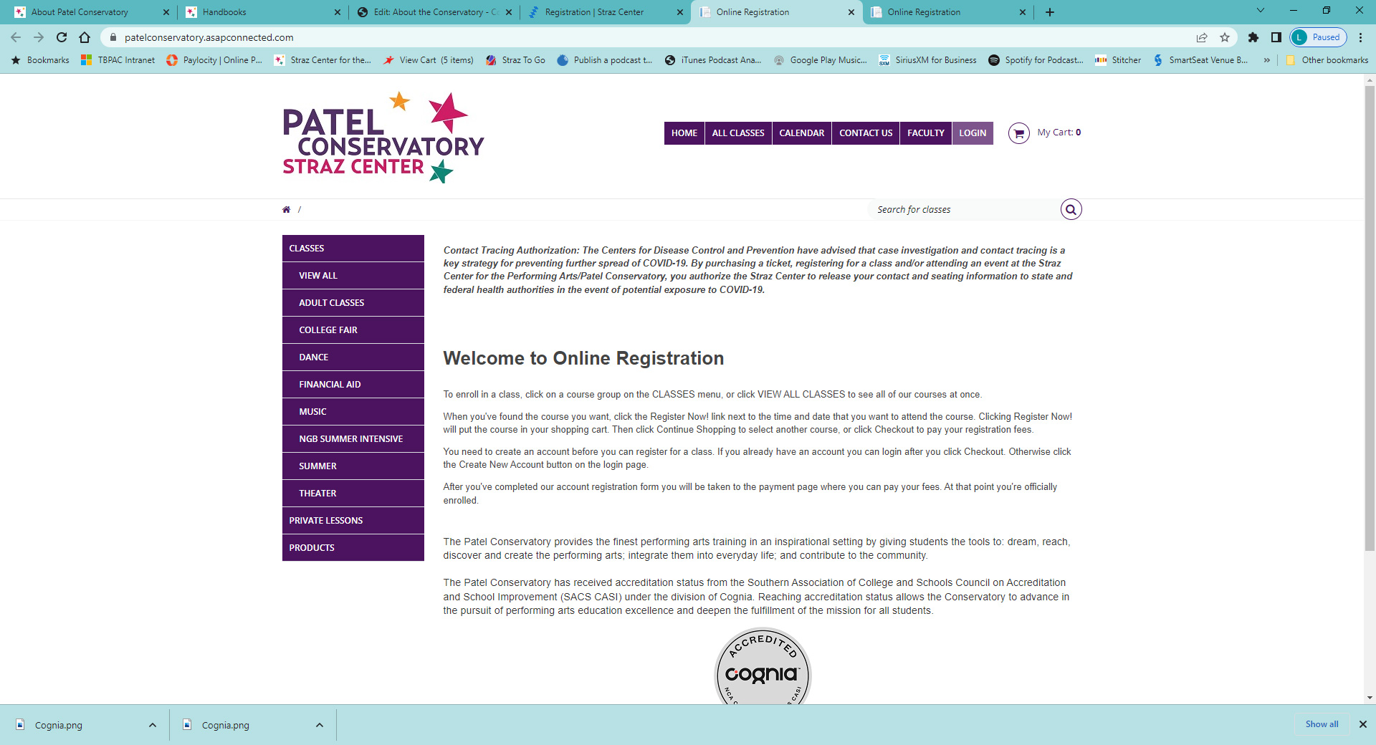Click the home breadcrumb icon

pos(286,209)
